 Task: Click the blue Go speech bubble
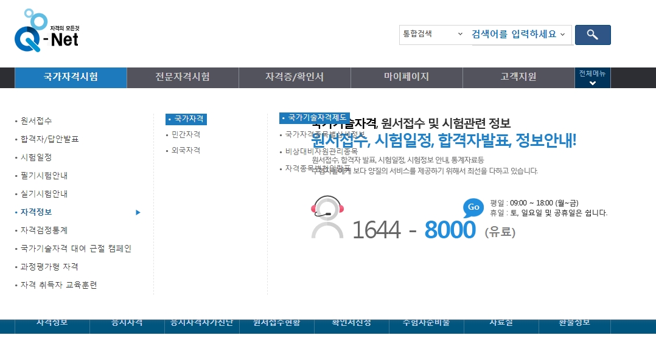tap(473, 207)
